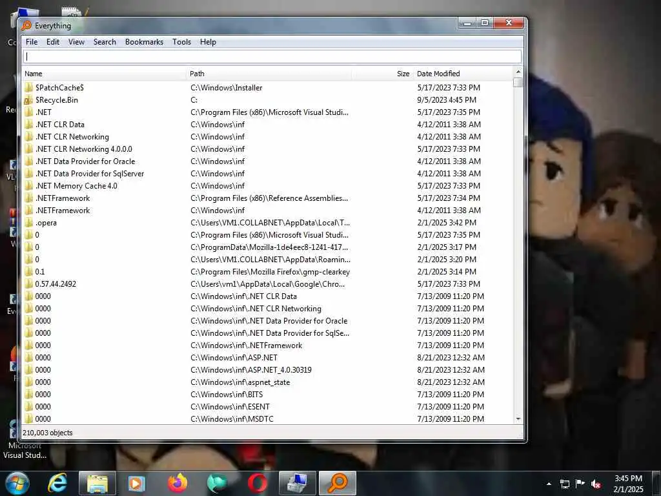Launch Internet Explorer from taskbar

pos(57,483)
